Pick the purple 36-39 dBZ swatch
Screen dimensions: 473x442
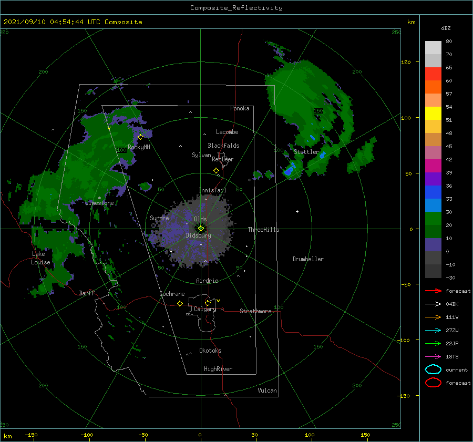(433, 179)
